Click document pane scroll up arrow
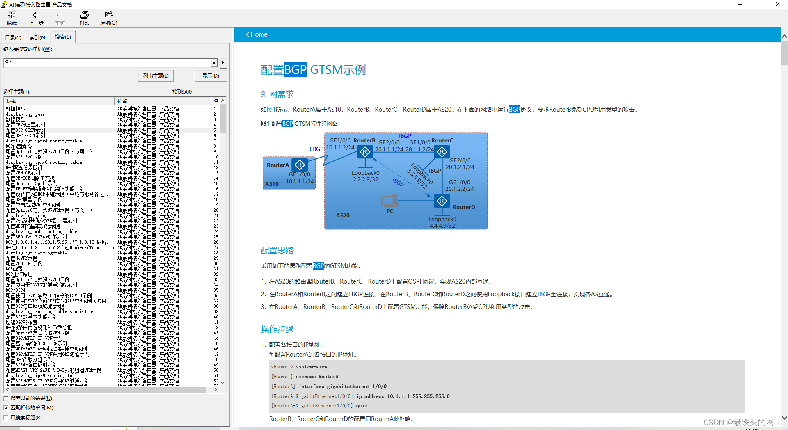788x430 pixels. coord(784,36)
